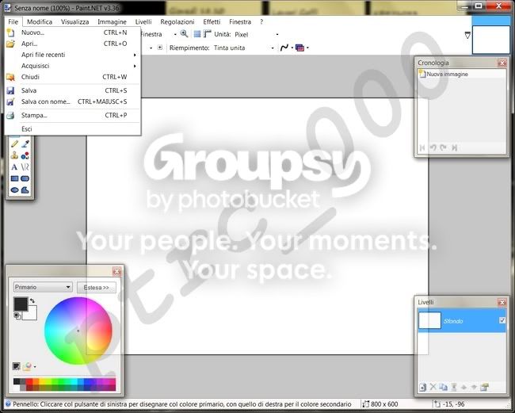Click the antialiasing curve icon
The height and width of the screenshot is (413, 515).
(284, 48)
